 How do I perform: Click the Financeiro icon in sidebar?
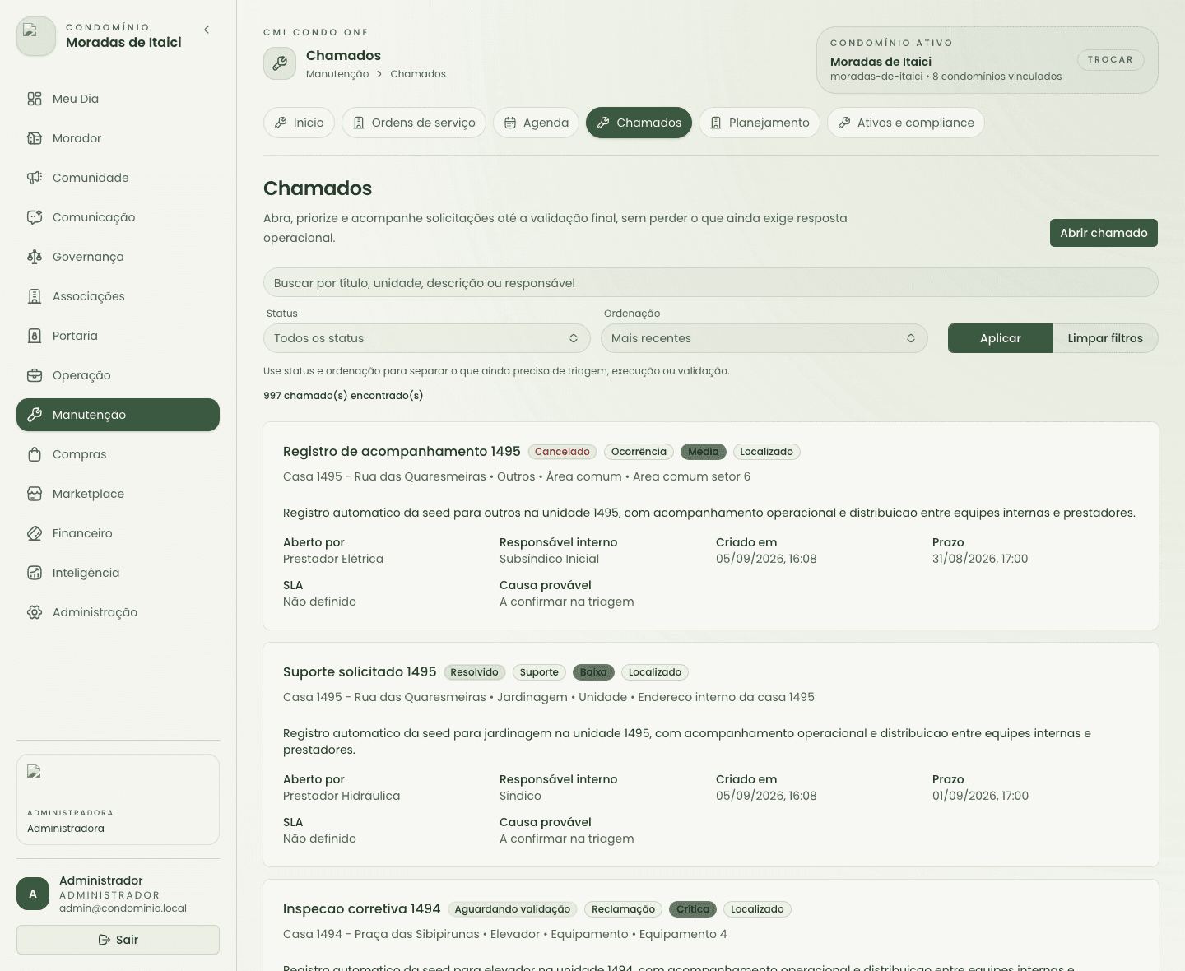coord(35,533)
